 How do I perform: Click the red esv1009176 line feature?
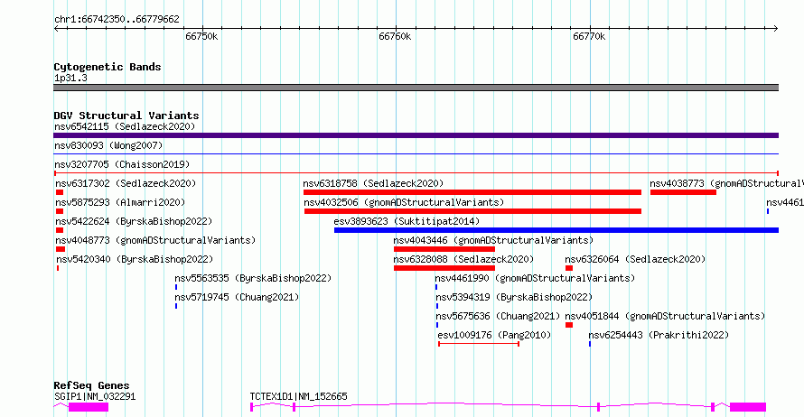pyautogui.click(x=479, y=344)
